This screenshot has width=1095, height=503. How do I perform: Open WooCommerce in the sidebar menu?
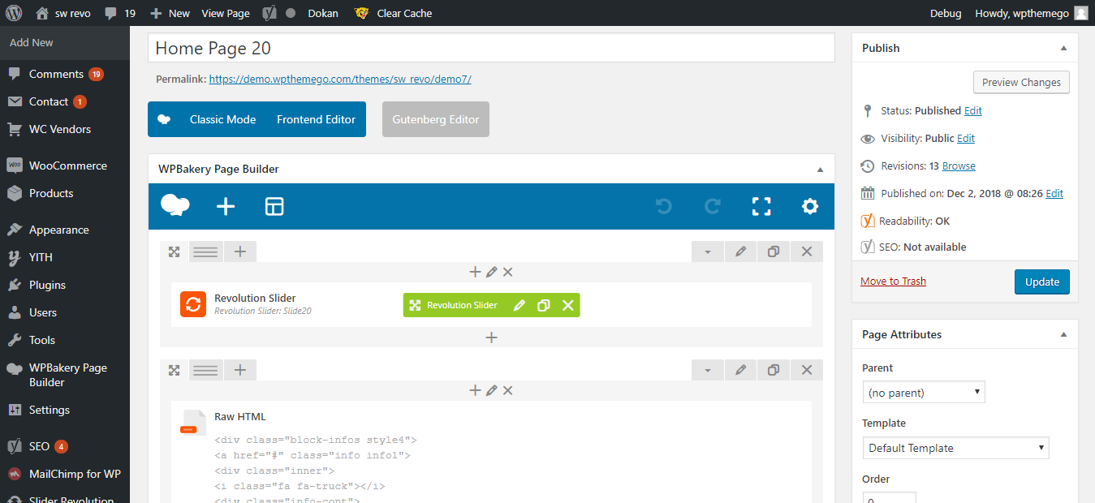pos(67,166)
